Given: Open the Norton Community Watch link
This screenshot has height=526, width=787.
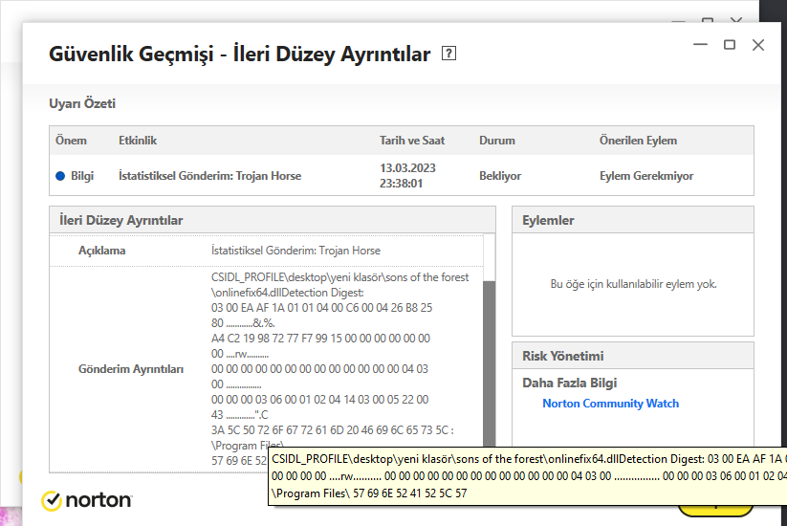Looking at the screenshot, I should tap(610, 404).
